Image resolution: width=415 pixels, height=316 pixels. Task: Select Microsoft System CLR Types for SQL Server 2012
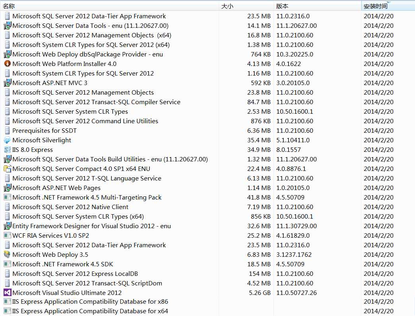[83, 73]
